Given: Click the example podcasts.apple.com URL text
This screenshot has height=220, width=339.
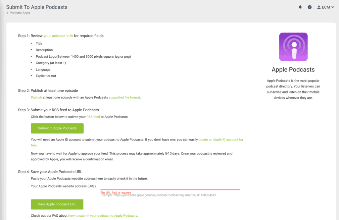Looking at the screenshot, I should point(158,195).
